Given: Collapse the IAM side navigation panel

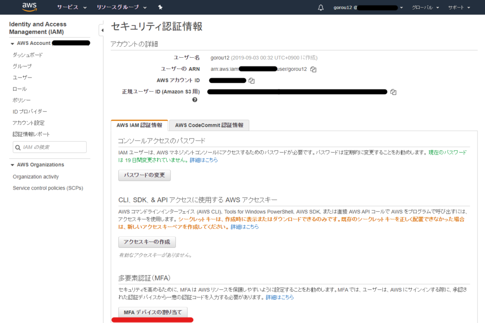Looking at the screenshot, I should (x=102, y=30).
